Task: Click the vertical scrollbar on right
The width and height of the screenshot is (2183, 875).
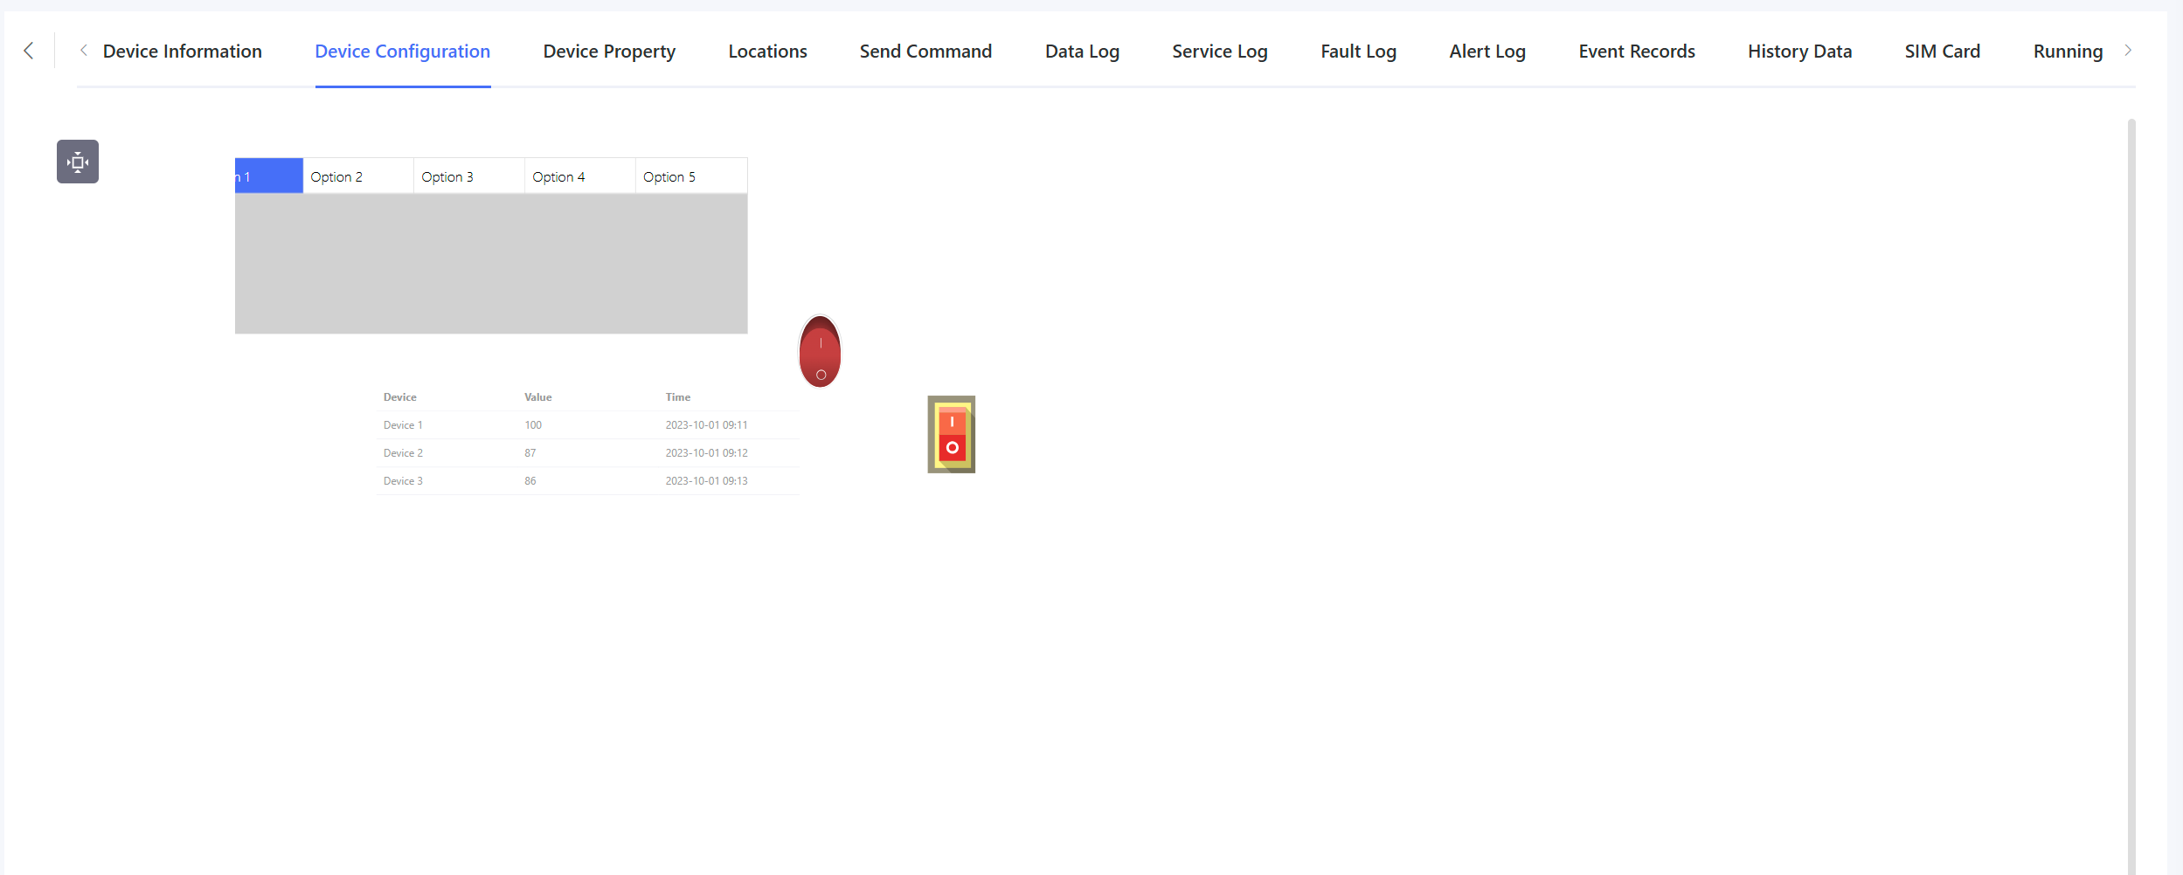Action: click(x=2131, y=489)
